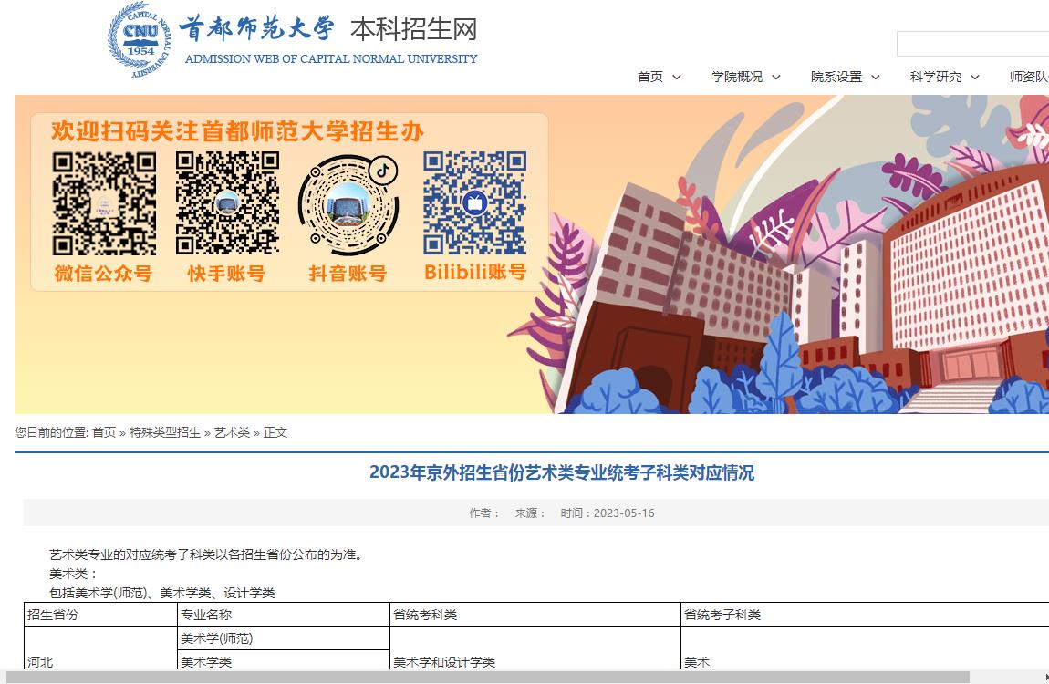Click the TikTok note icon on 抖音 code
This screenshot has width=1049, height=684.
(x=383, y=171)
